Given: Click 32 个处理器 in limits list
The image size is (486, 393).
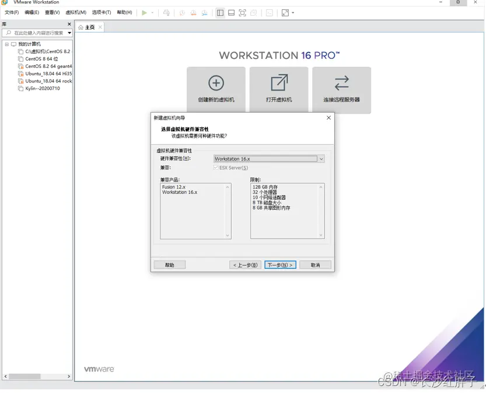Looking at the screenshot, I should (x=265, y=192).
